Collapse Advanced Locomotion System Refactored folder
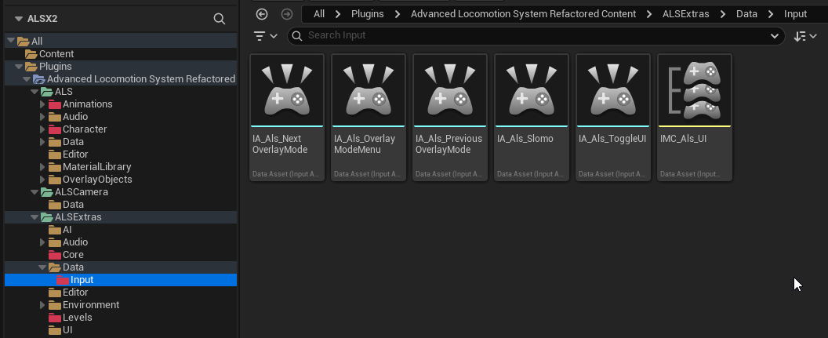The width and height of the screenshot is (828, 338). (27, 79)
